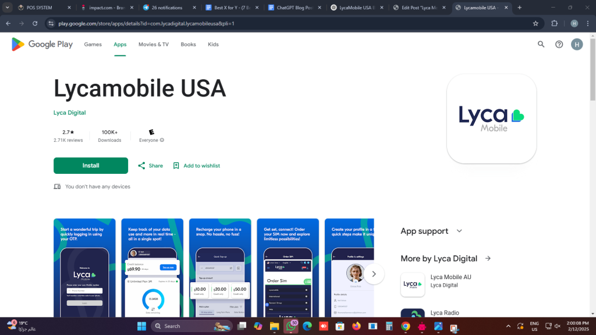Open More by Lyca Digital arrow

tap(488, 259)
